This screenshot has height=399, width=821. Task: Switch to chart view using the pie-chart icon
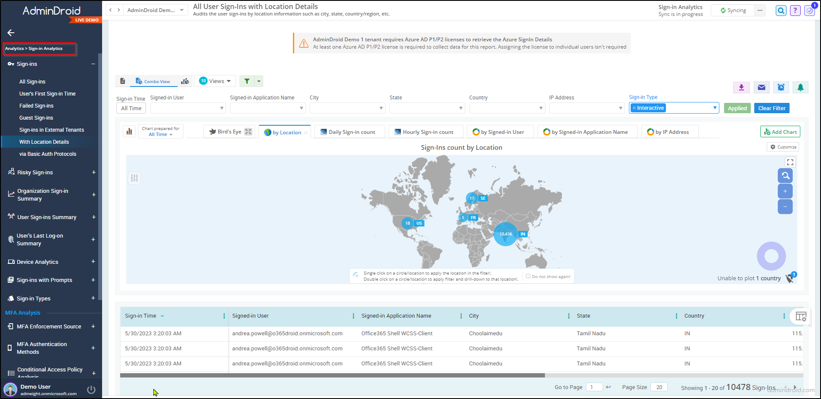pos(185,81)
